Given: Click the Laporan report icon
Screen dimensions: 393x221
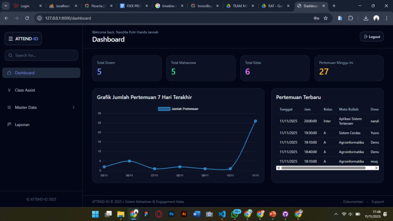Looking at the screenshot, I should 9,125.
